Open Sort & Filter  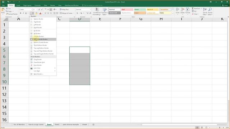pos(205,11)
